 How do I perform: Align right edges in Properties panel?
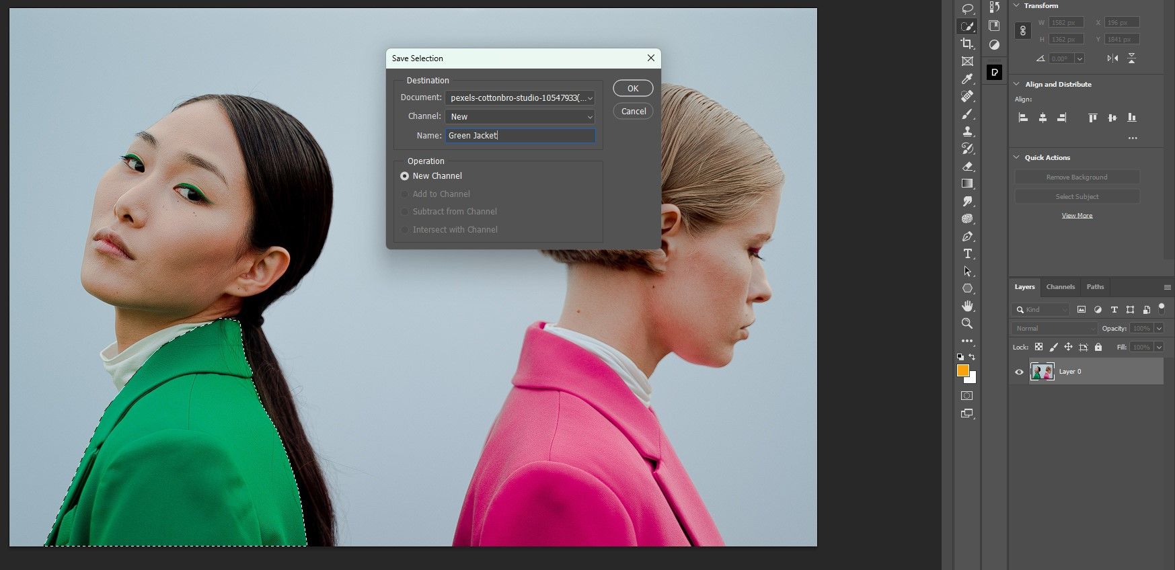(1061, 118)
